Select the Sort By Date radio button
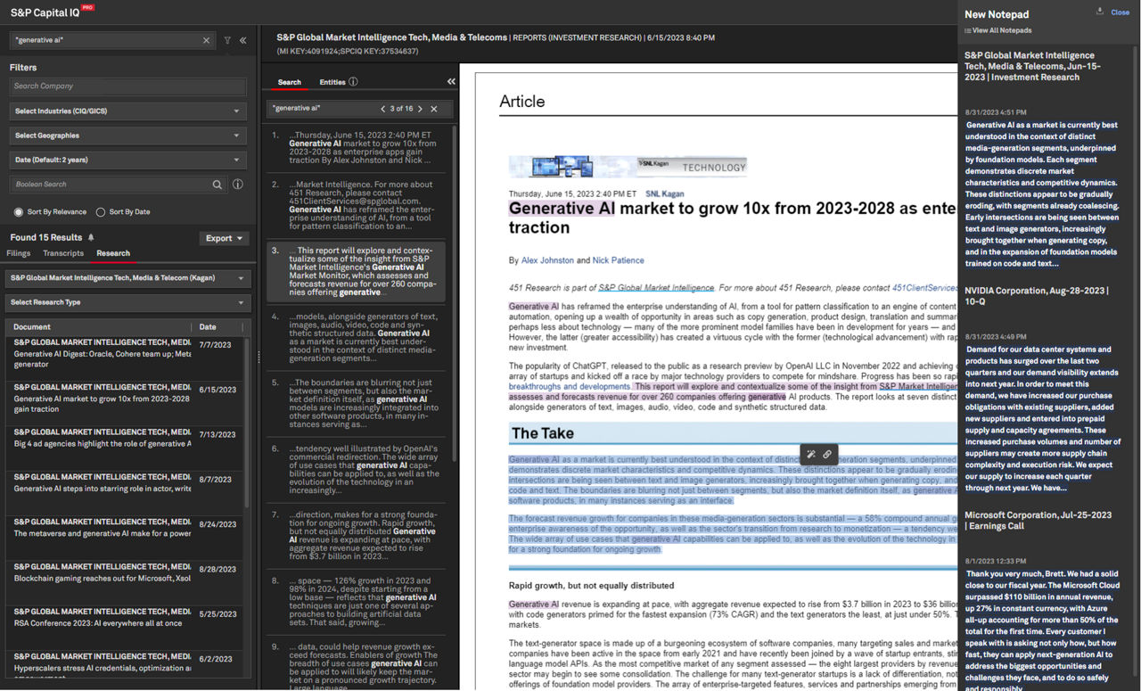This screenshot has height=691, width=1141. (100, 212)
